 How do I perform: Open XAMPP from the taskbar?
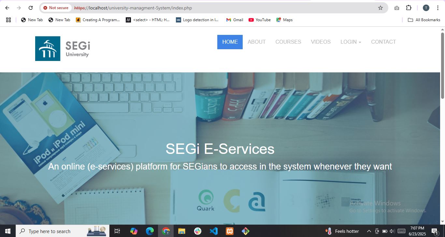(230, 231)
